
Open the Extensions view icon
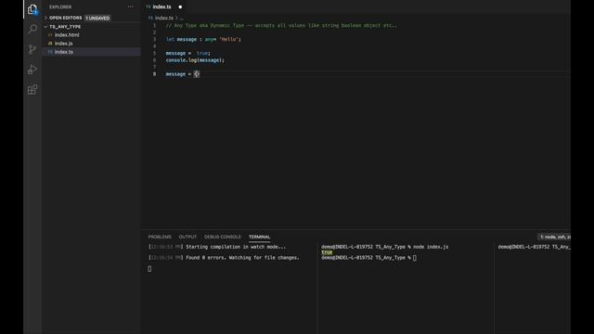pos(32,90)
